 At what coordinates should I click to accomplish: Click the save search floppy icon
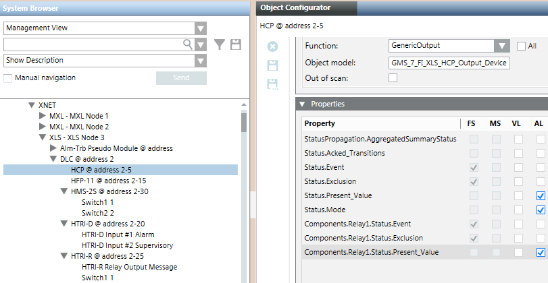pos(235,44)
